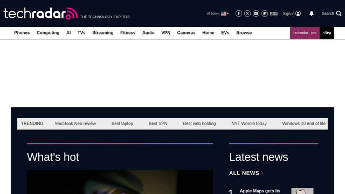
Task: Go to the EVs section
Action: [x=225, y=33]
